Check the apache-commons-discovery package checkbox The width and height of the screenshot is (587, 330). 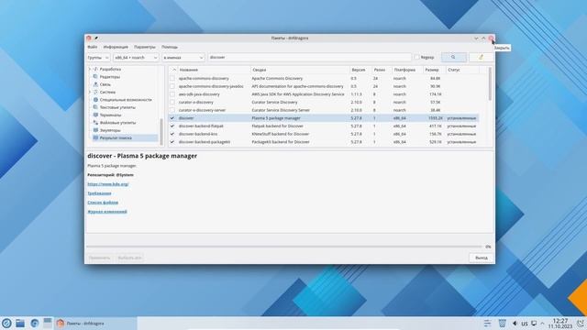pos(172,79)
